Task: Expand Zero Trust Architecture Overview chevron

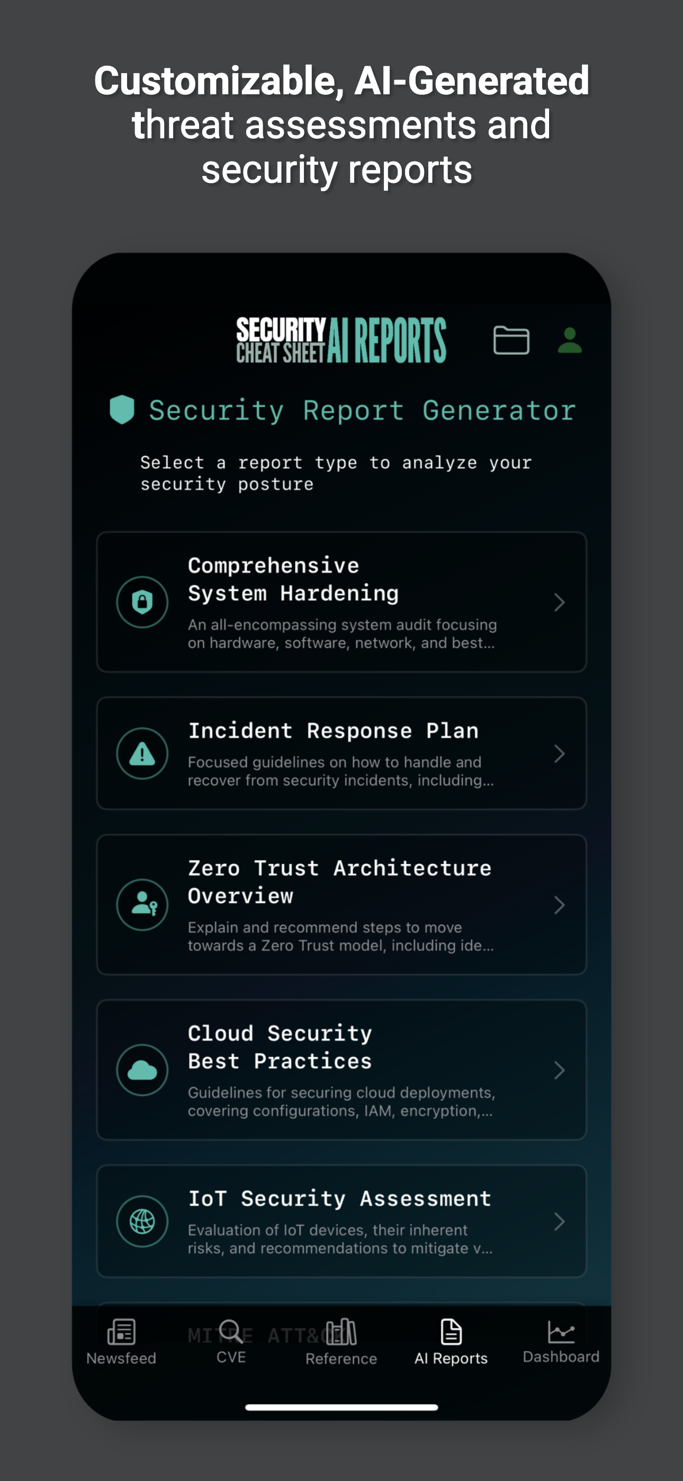Action: (x=559, y=904)
